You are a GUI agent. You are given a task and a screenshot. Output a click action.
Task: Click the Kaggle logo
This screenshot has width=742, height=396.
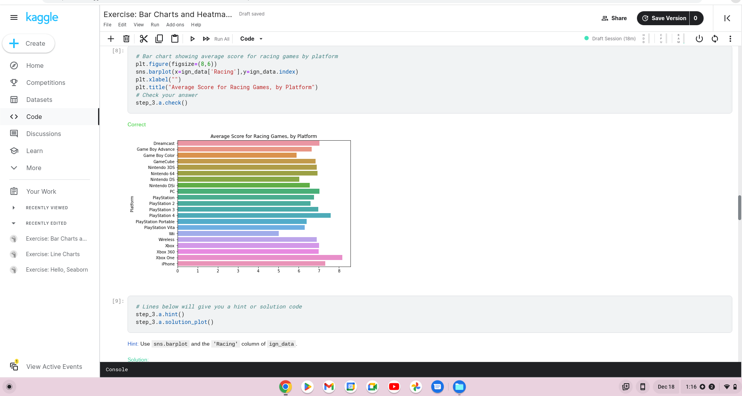click(42, 17)
